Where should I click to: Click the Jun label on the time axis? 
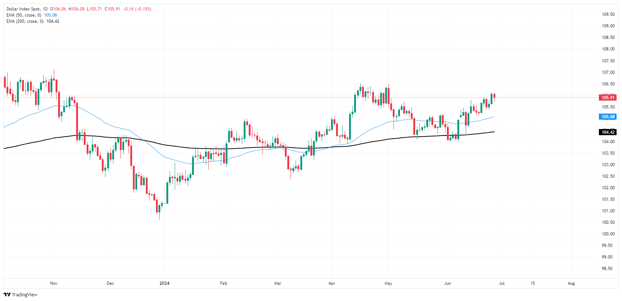(x=448, y=283)
